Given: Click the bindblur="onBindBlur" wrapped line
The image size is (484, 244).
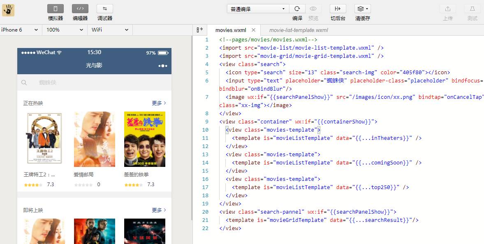Looking at the screenshot, I should coord(256,89).
